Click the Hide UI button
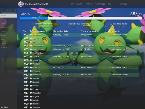 pos(9,11)
